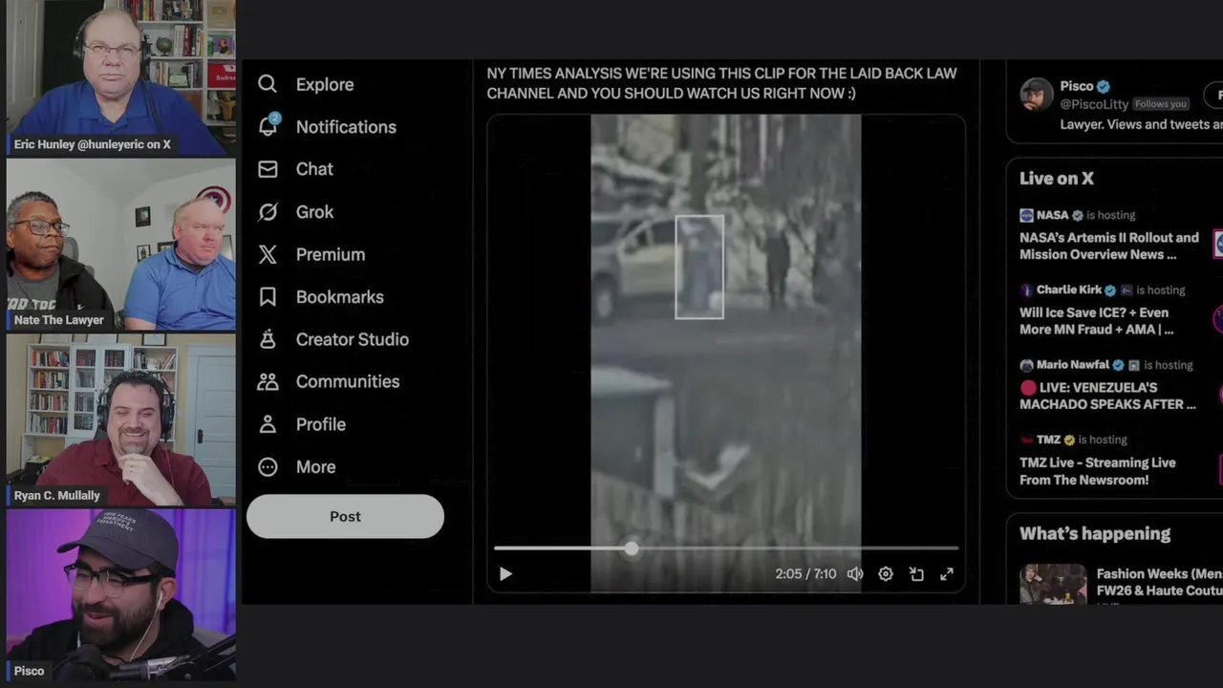Click the TMZ host logo icon
This screenshot has height=688, width=1223.
(x=1026, y=440)
